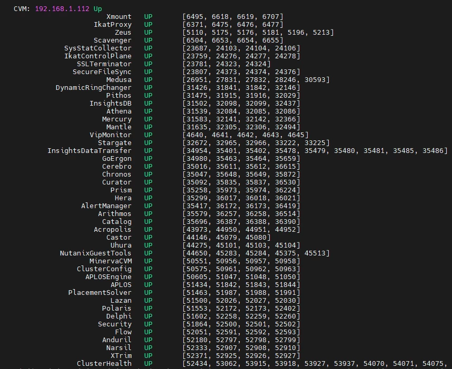Click the Hera service name
The width and height of the screenshot is (452, 369).
pos(123,198)
